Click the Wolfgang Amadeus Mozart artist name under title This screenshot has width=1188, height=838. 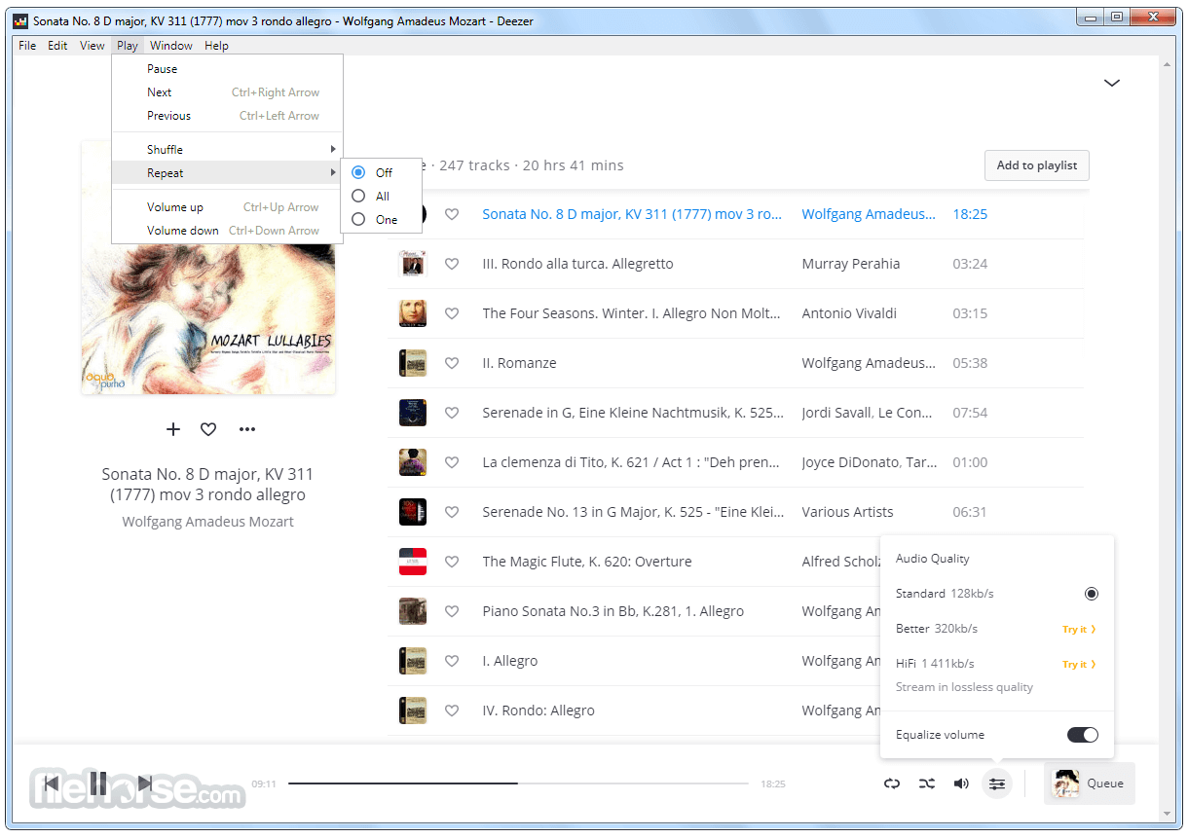[208, 522]
